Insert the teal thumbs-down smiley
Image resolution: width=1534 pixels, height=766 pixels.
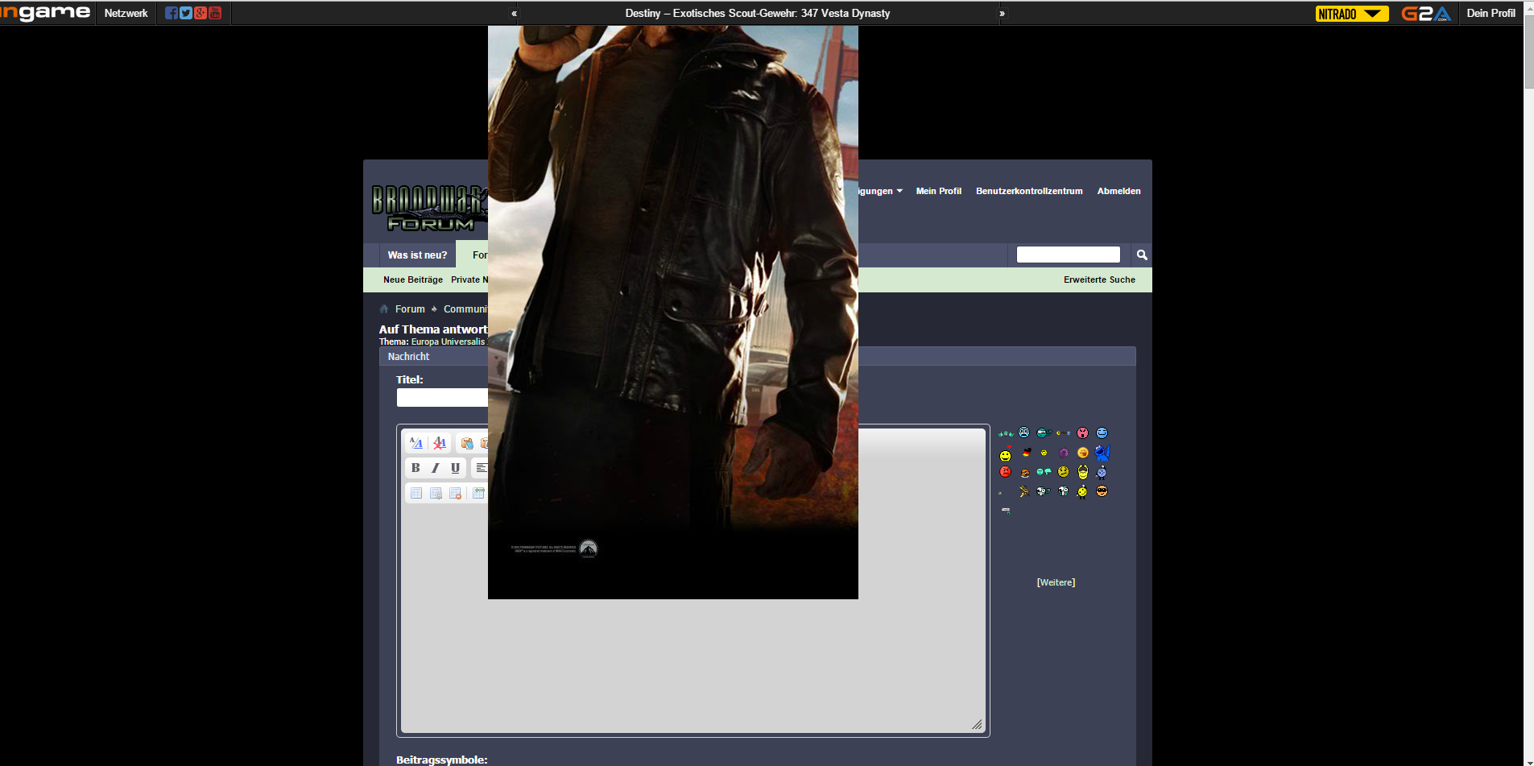pyautogui.click(x=1044, y=472)
